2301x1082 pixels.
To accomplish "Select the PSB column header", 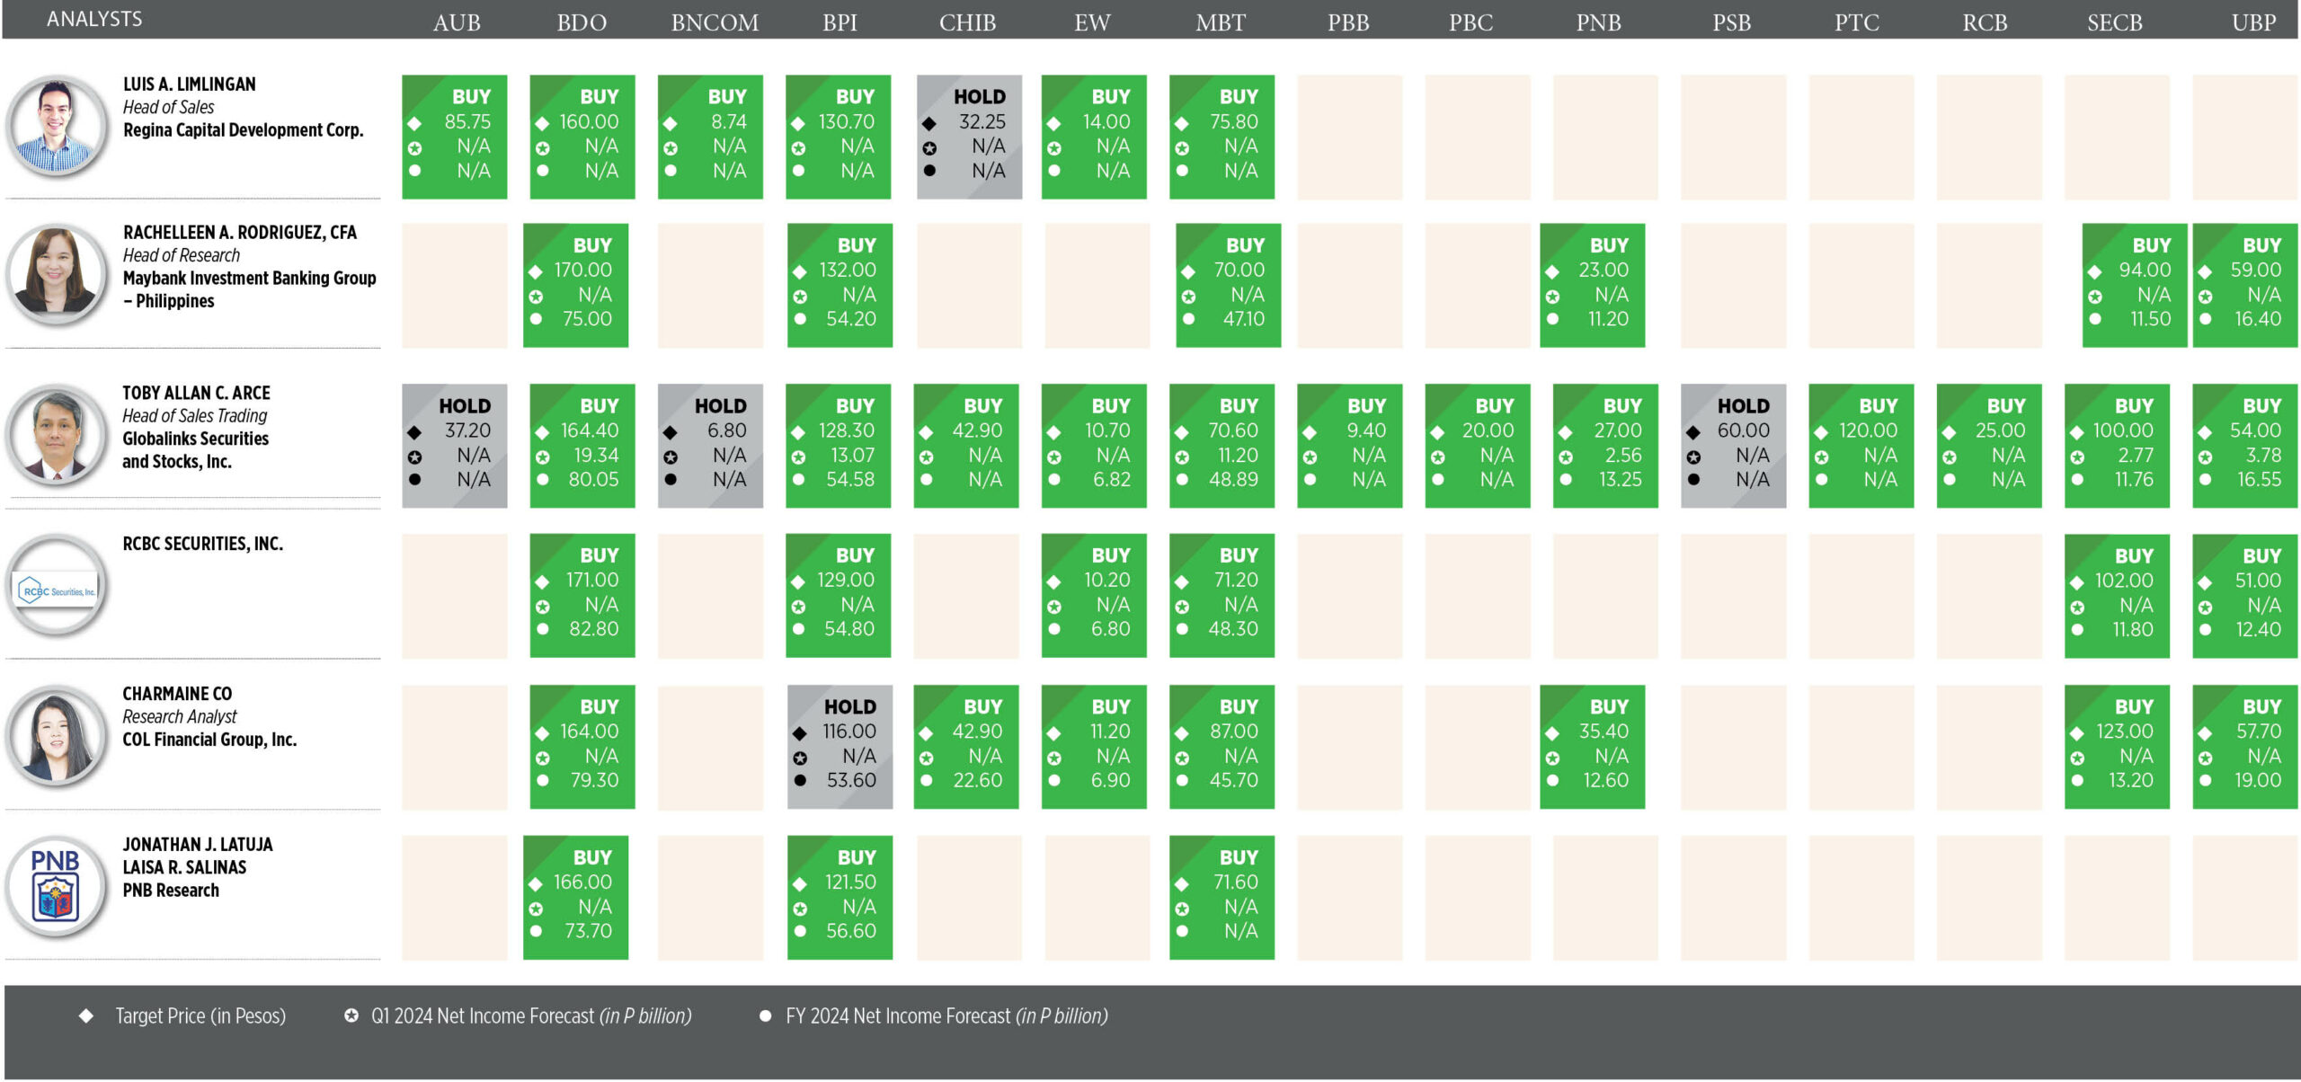I will [x=1731, y=22].
